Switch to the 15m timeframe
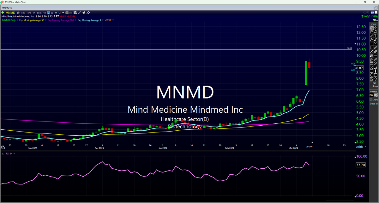 pyautogui.click(x=28, y=13)
